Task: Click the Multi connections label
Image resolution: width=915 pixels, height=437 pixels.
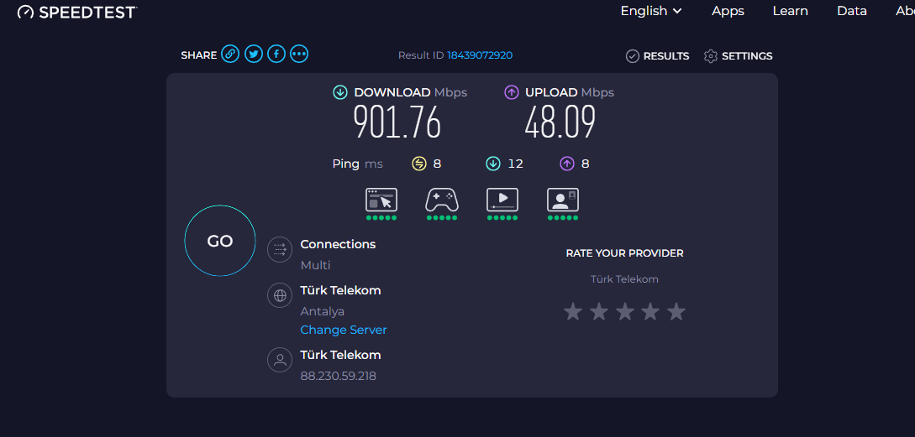Action: [x=316, y=265]
